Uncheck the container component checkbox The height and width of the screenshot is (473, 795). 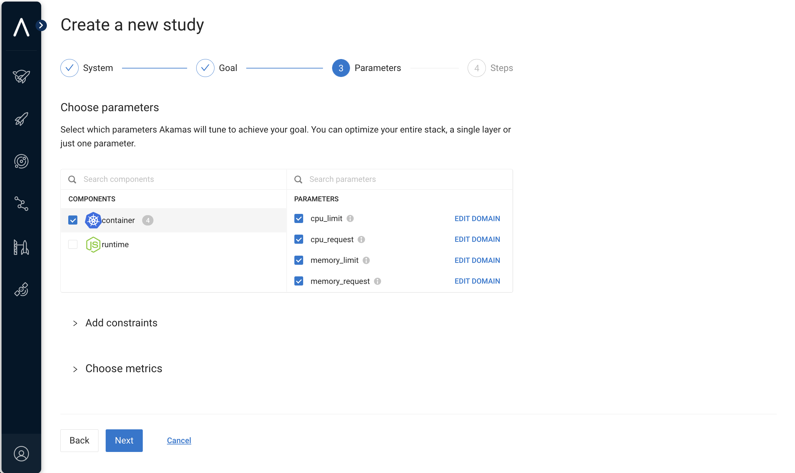point(73,220)
